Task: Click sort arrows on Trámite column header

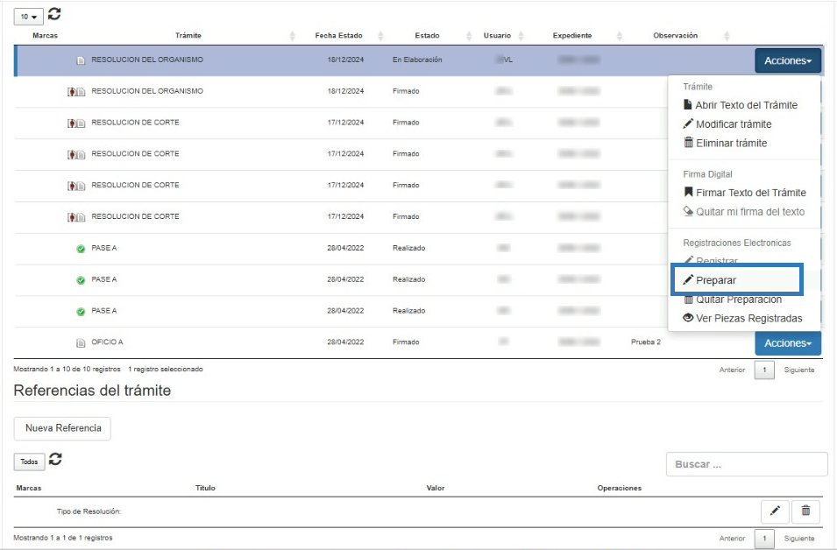Action: 293,36
